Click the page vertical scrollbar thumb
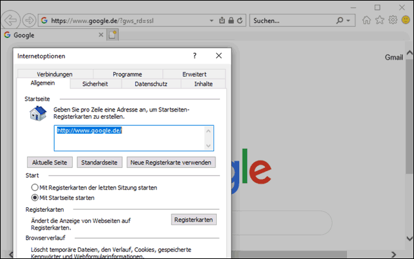The width and height of the screenshot is (414, 259). coord(409,116)
